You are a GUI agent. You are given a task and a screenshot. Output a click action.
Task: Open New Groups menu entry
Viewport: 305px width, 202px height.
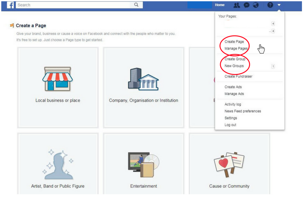tap(234, 66)
